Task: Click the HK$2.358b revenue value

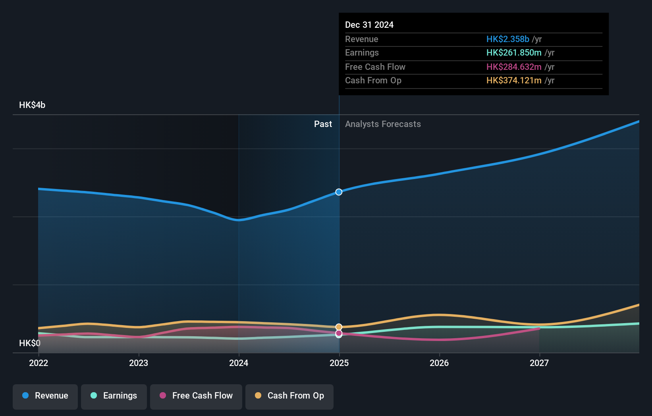Action: pyautogui.click(x=508, y=39)
